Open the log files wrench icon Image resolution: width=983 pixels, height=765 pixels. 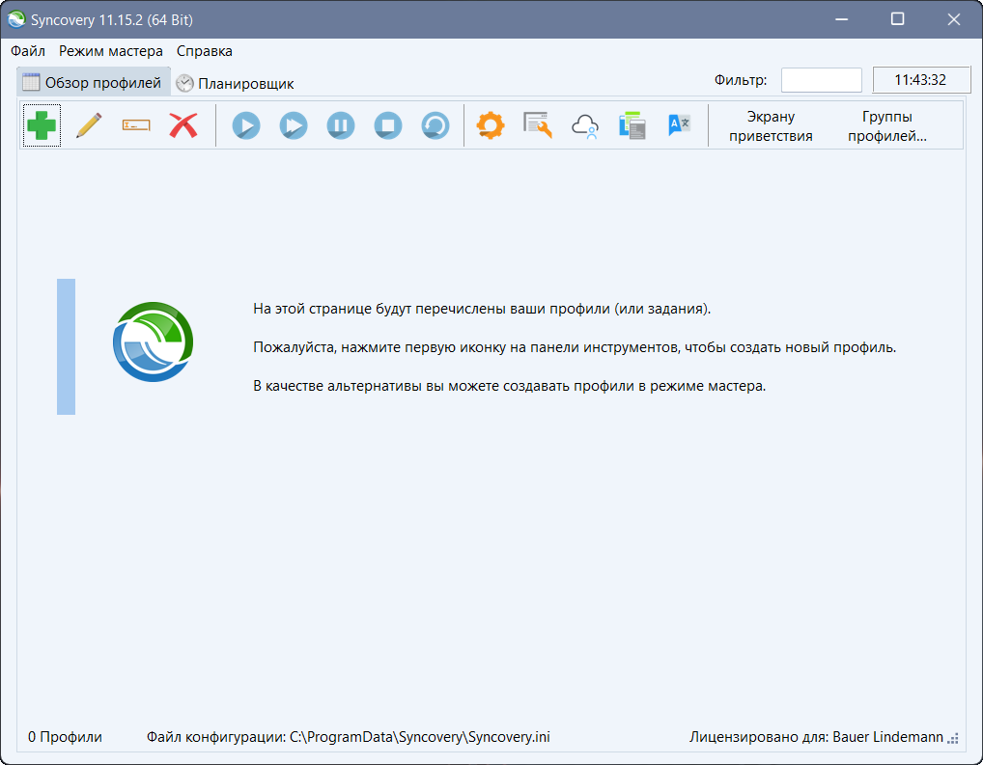[x=537, y=125]
